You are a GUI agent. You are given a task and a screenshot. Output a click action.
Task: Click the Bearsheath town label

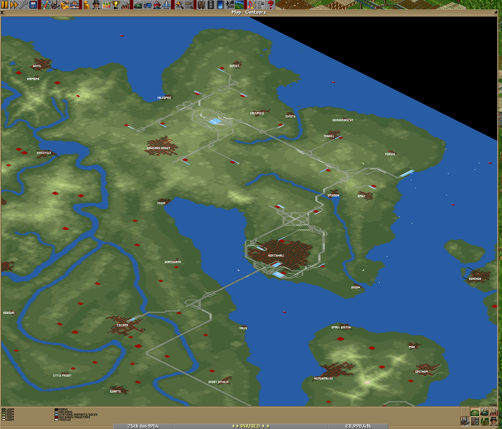pyautogui.click(x=173, y=262)
